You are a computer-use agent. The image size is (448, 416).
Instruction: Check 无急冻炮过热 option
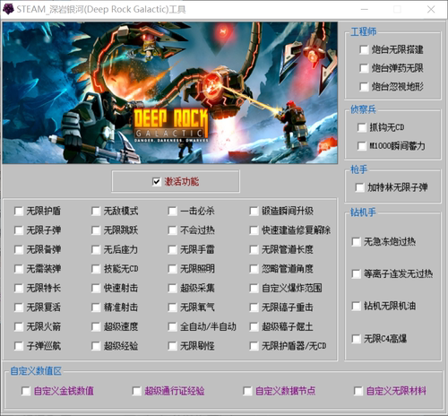[356, 242]
